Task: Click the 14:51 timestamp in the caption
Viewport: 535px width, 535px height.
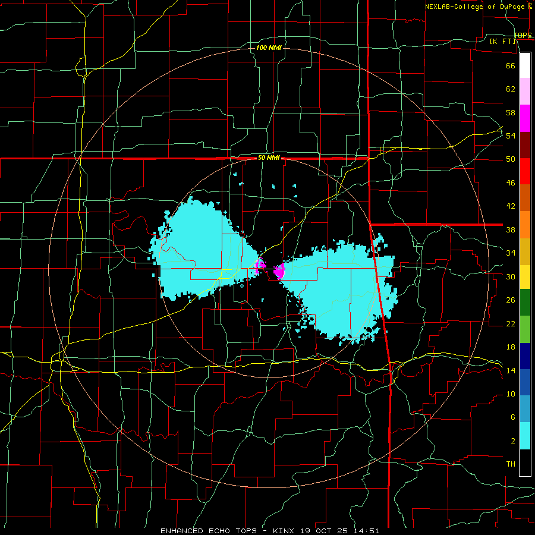Action: coord(367,531)
